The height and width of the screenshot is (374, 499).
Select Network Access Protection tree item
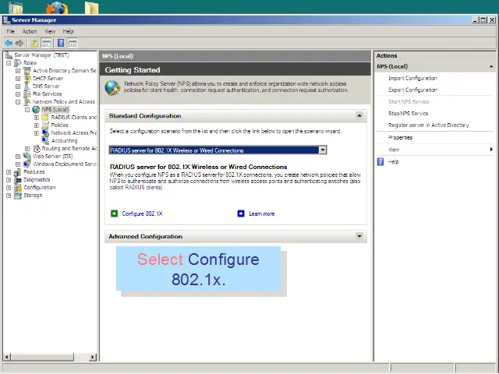[74, 133]
